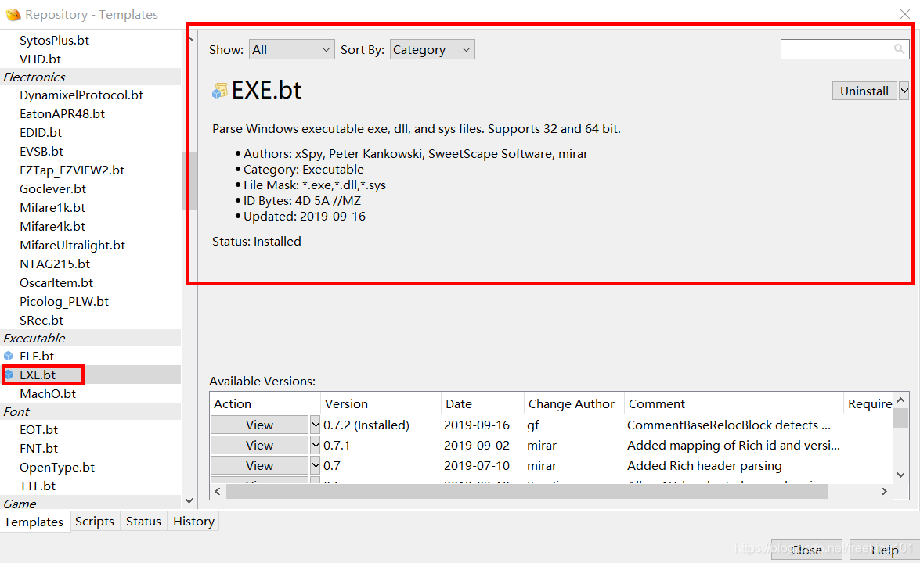This screenshot has height=563, width=920.
Task: Open the Sort By Category dropdown
Action: 432,50
